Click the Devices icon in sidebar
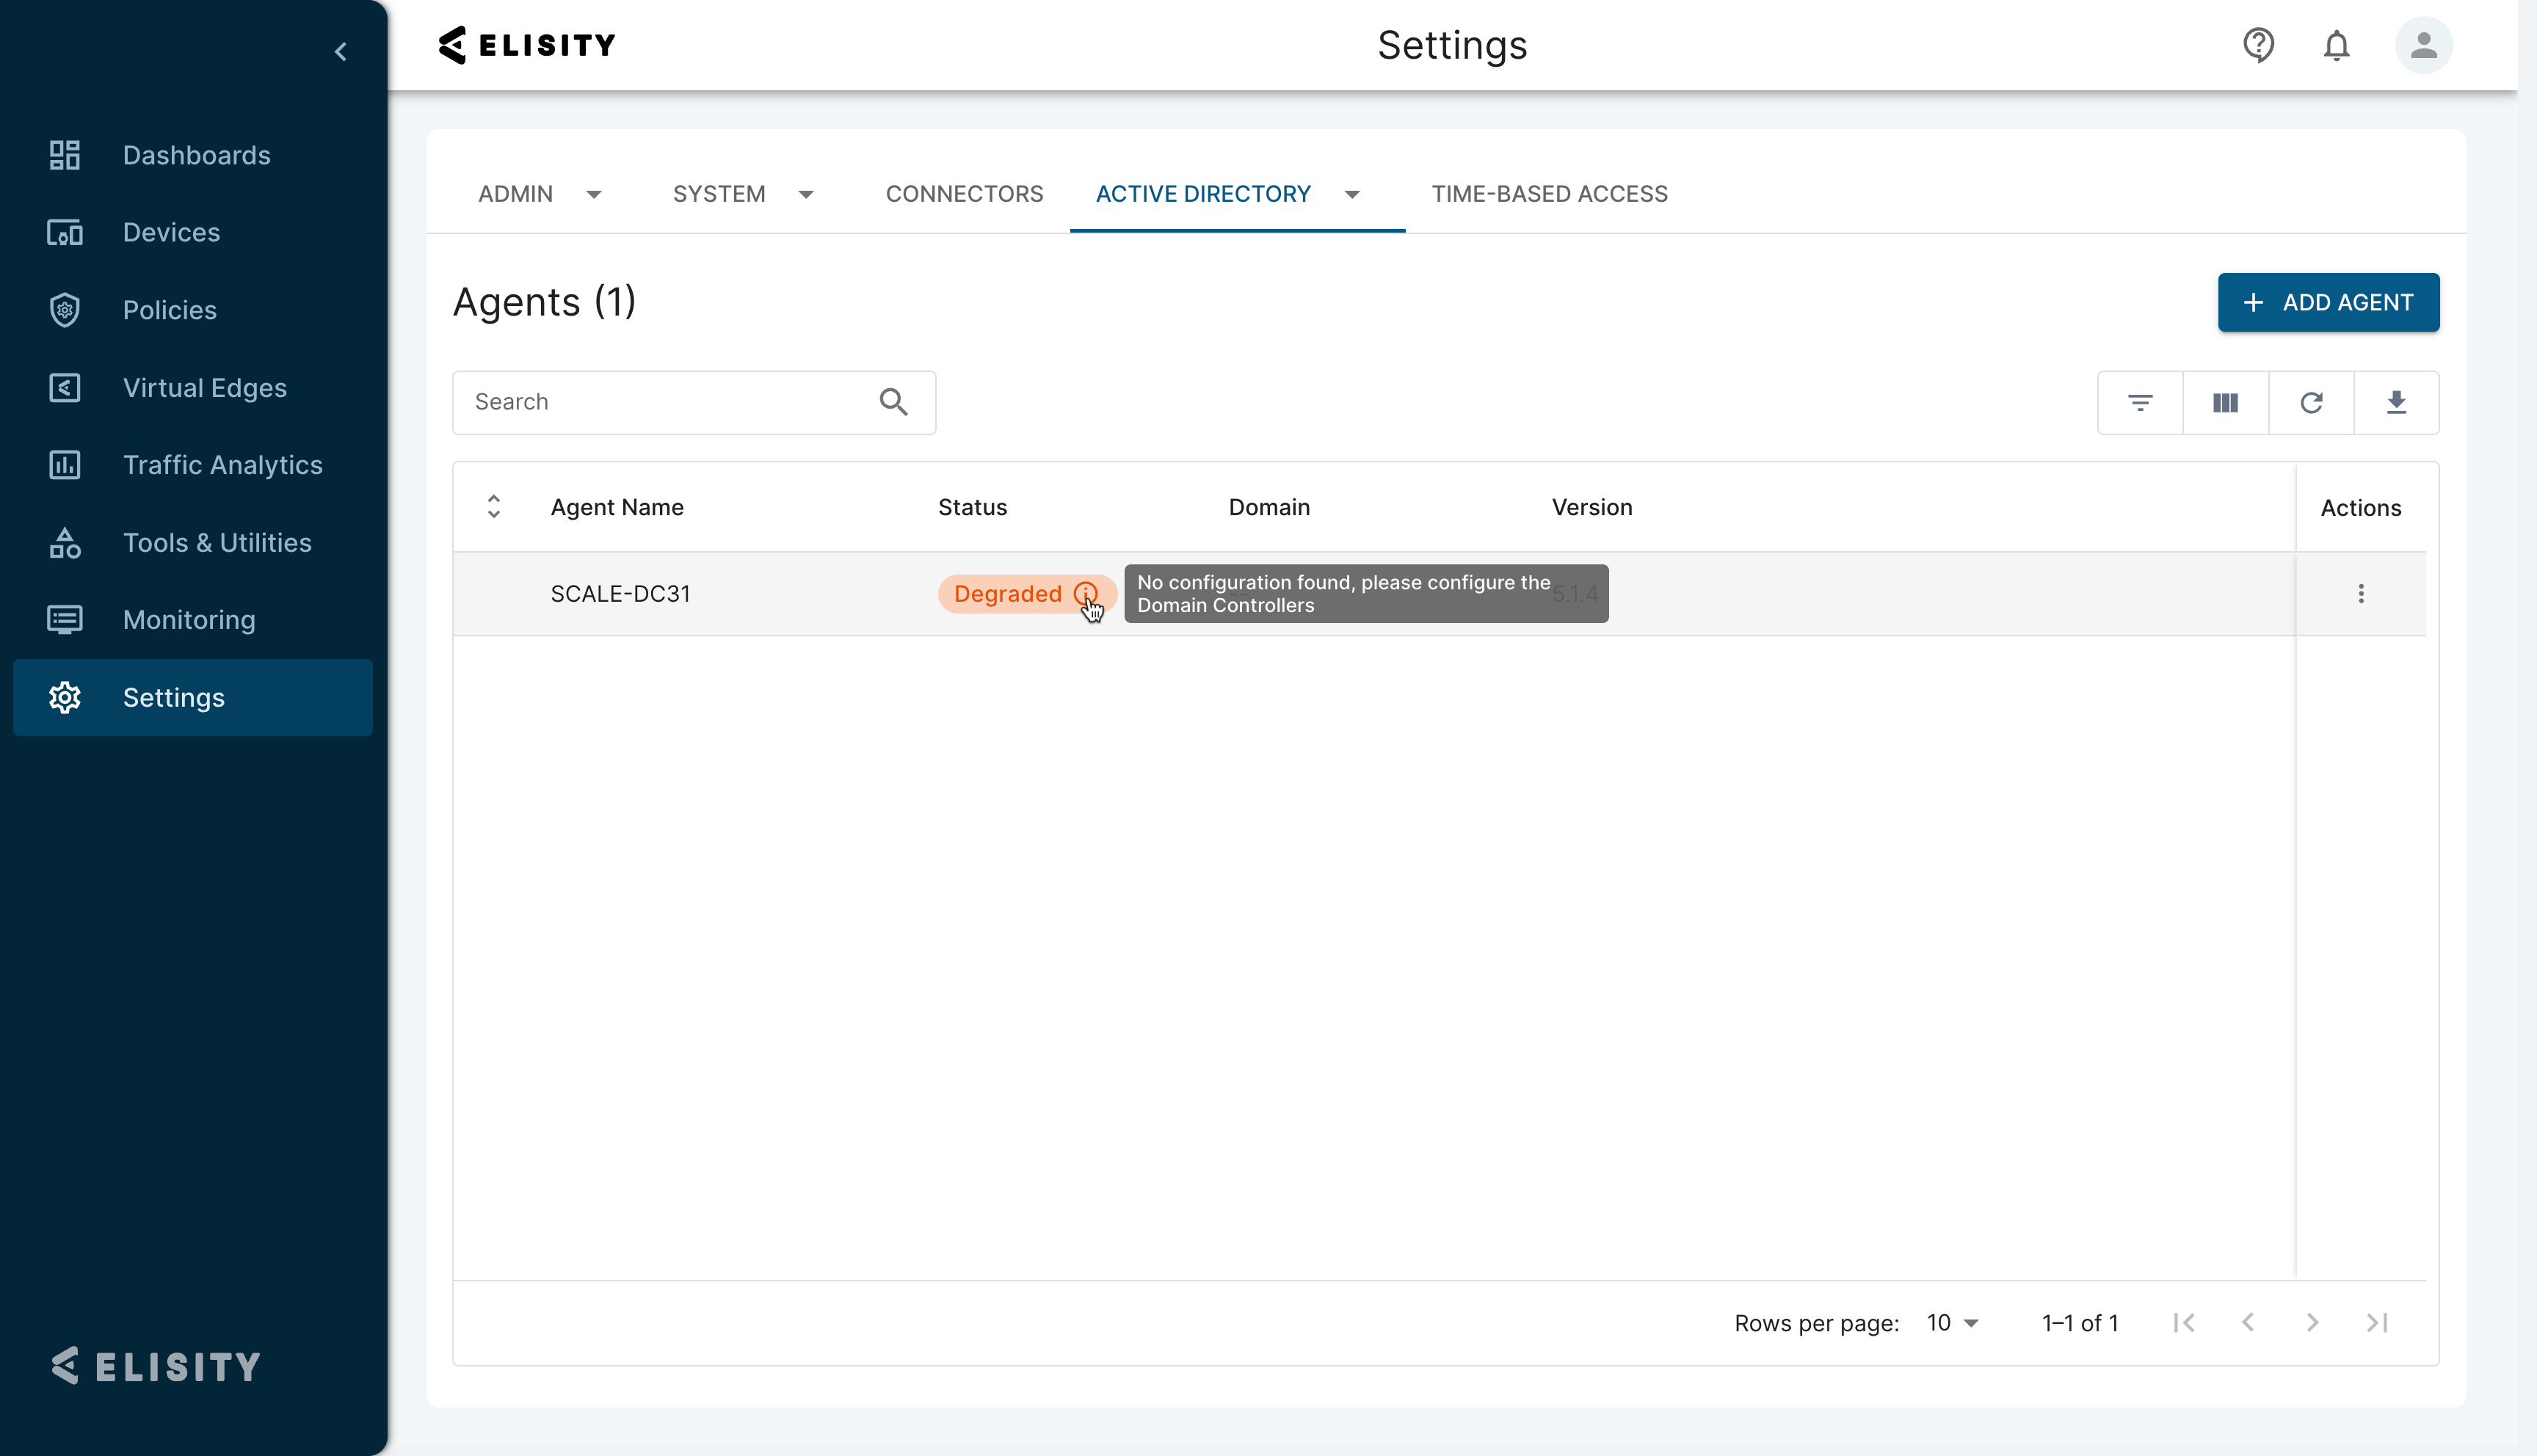This screenshot has height=1456, width=2537. (65, 233)
